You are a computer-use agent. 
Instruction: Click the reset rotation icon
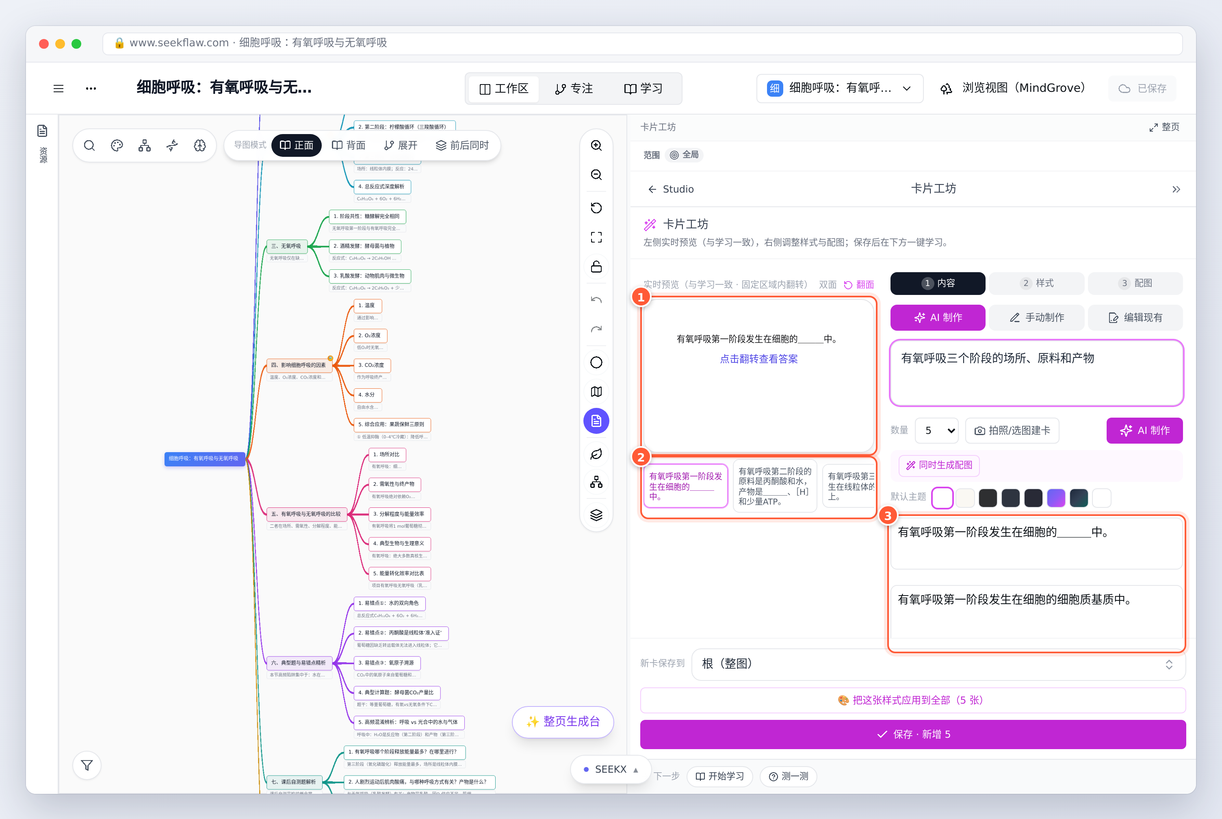click(x=596, y=208)
